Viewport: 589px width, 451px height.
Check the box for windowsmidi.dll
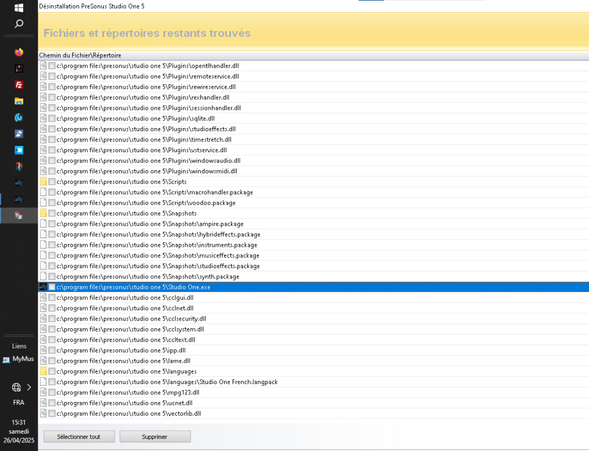pyautogui.click(x=52, y=171)
